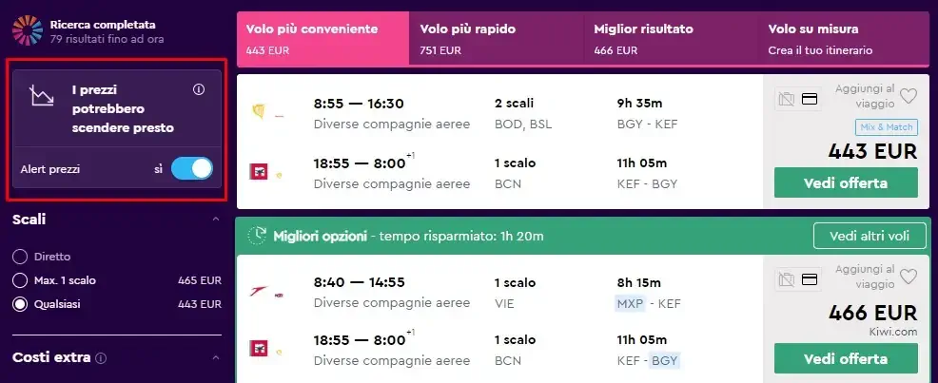Select the Qualsiasi stopover option
This screenshot has width=938, height=383.
pos(20,305)
